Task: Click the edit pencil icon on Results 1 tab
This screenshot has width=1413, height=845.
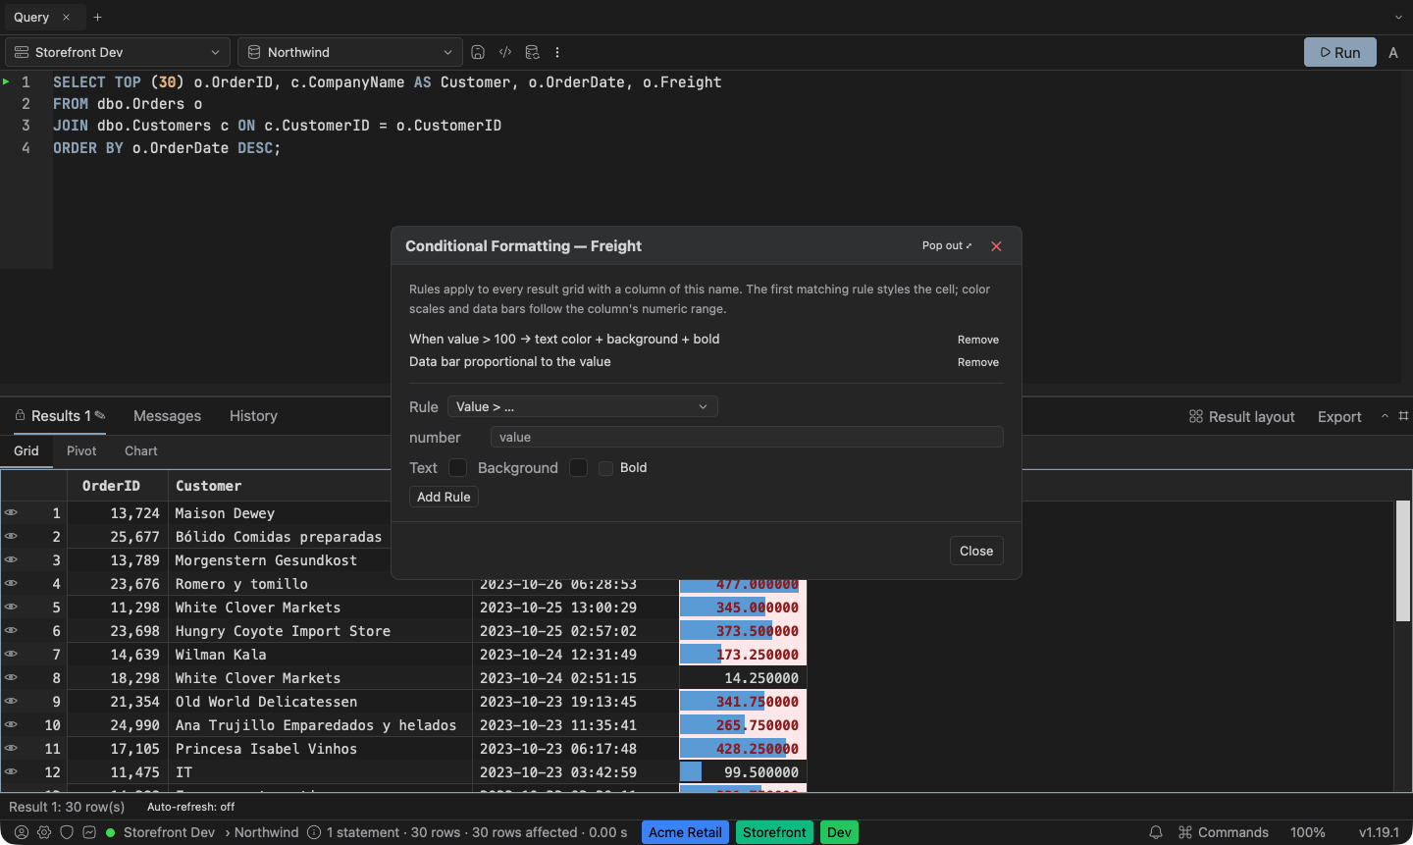Action: point(100,415)
